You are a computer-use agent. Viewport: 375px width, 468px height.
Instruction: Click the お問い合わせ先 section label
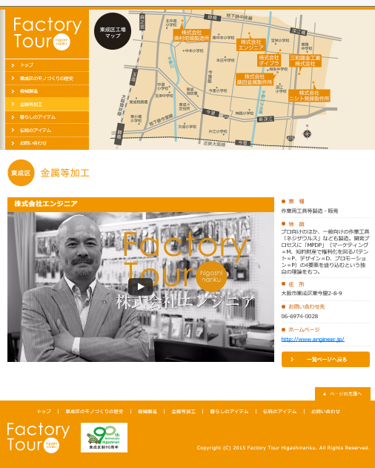[x=306, y=306]
